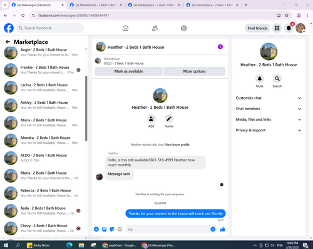
Task: Open Facebook home via logo
Action: tap(9, 28)
